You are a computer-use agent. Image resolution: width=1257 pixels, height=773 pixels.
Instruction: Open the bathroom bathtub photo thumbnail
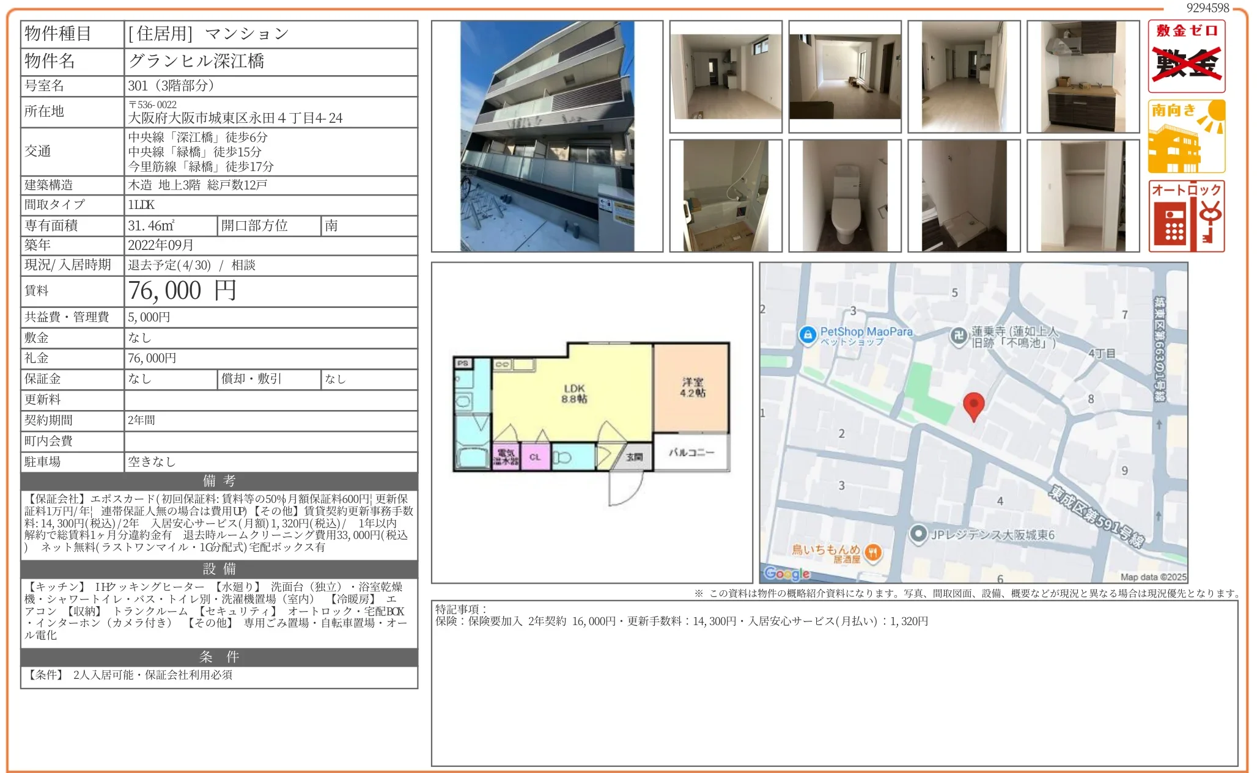tap(725, 196)
